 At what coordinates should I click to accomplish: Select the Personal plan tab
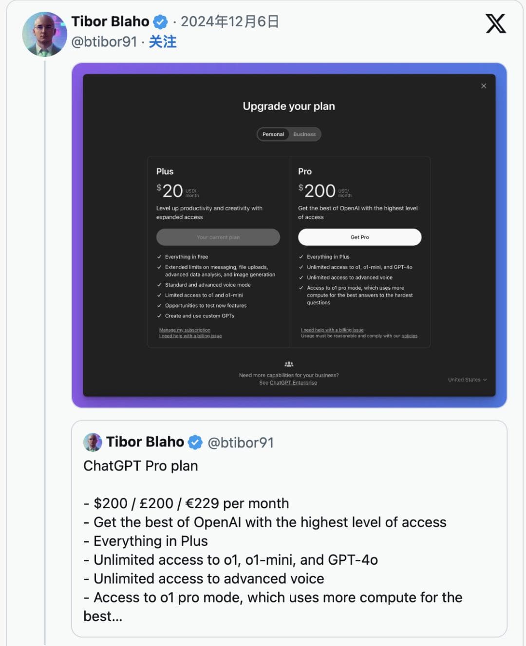point(273,134)
